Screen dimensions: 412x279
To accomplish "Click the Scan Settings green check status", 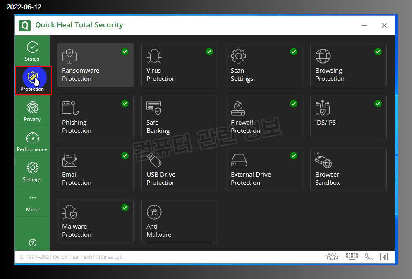I will (294, 52).
